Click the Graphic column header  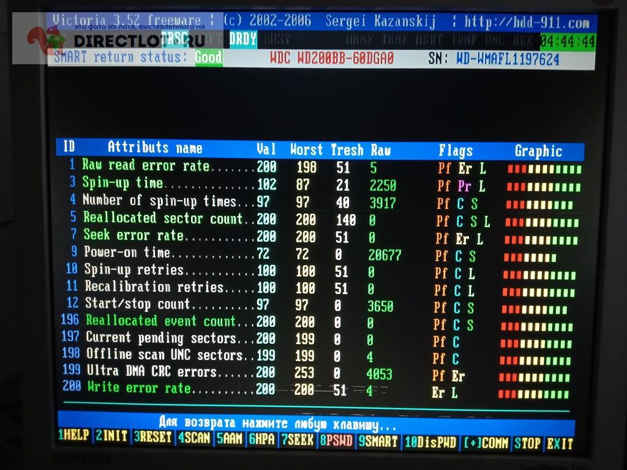point(538,151)
